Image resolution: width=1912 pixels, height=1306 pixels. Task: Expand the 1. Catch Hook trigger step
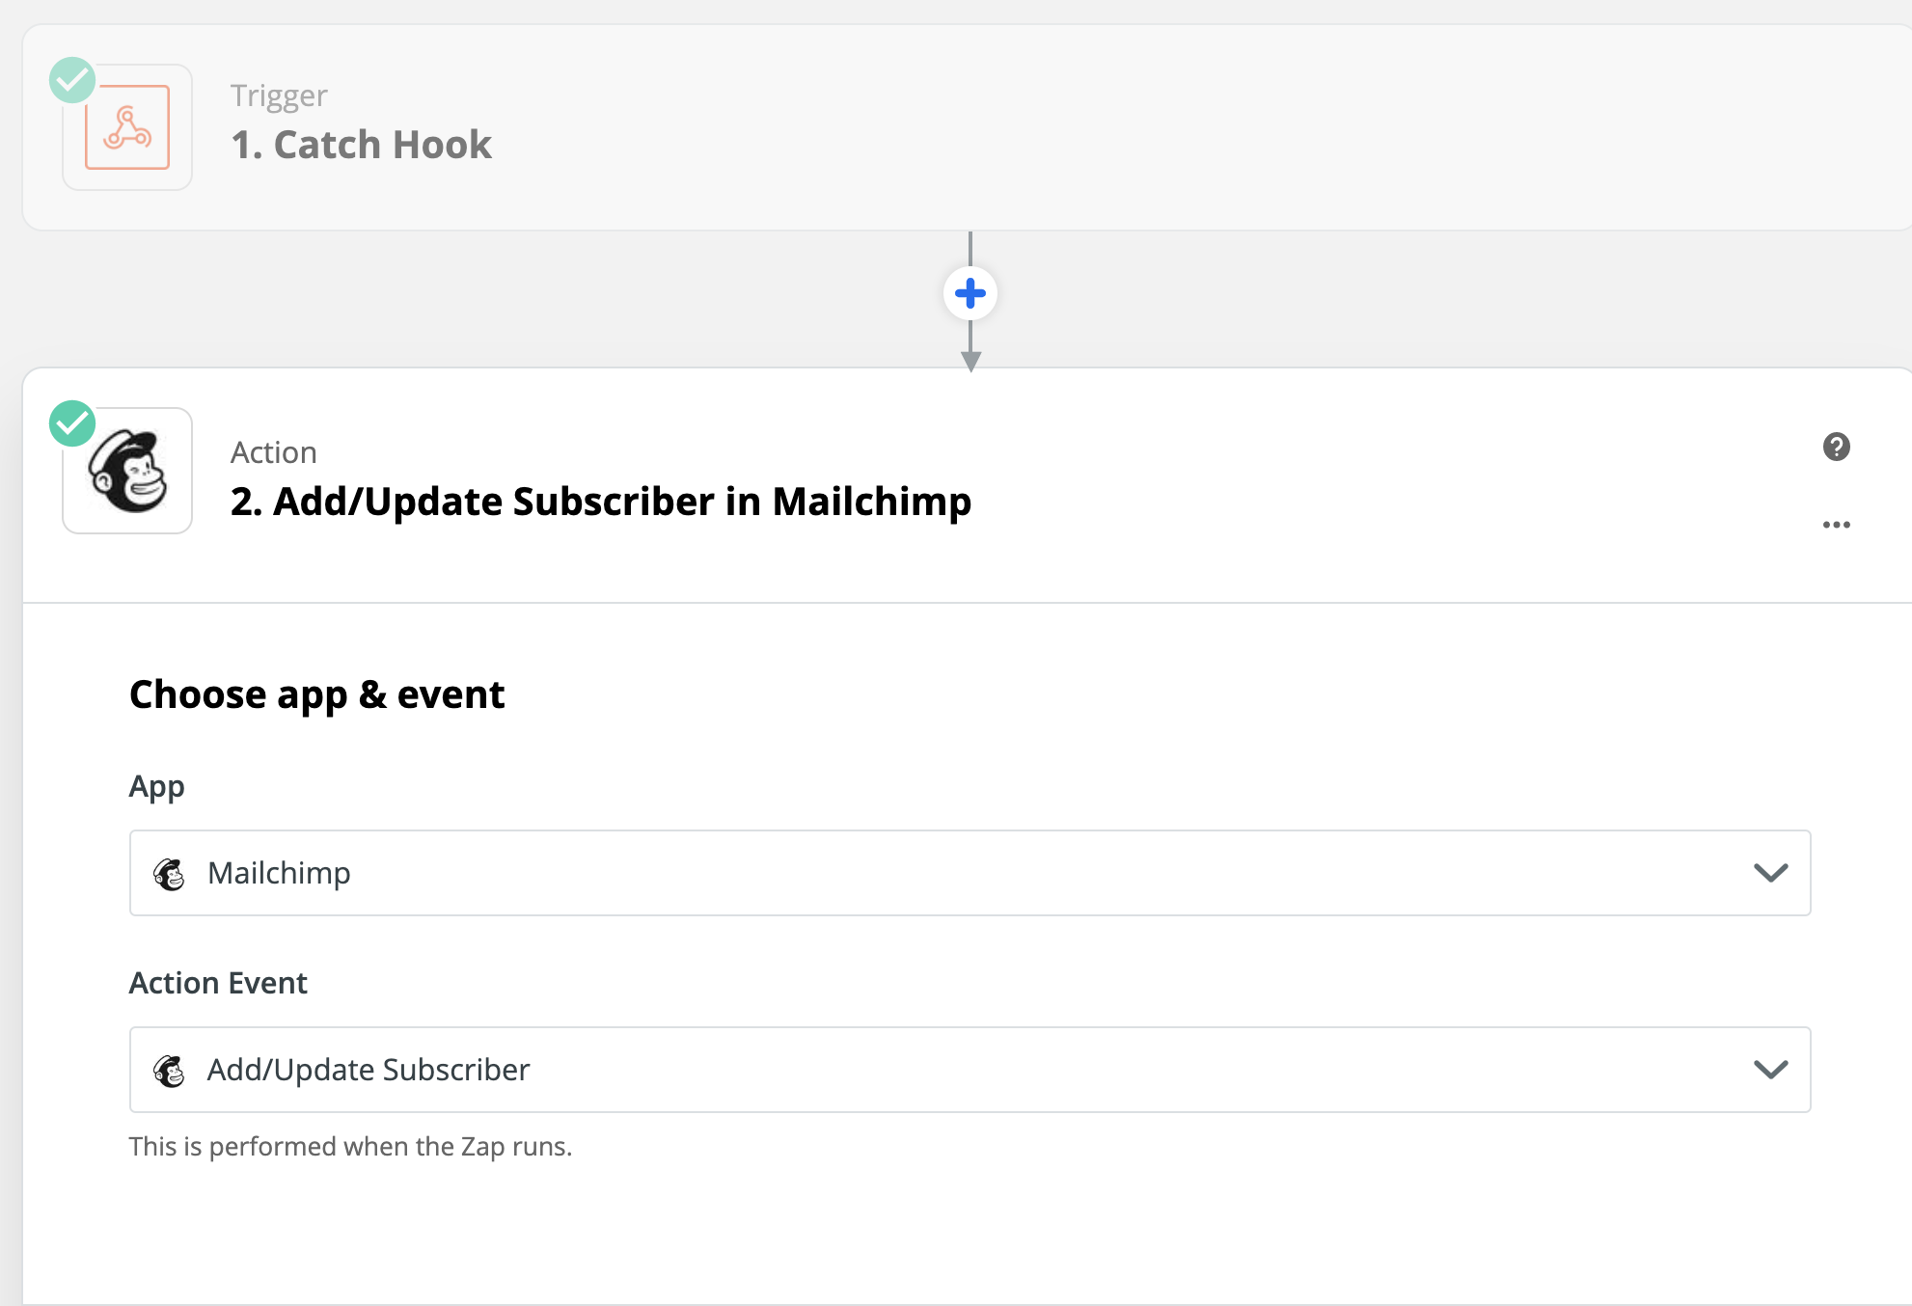pyautogui.click(x=968, y=127)
